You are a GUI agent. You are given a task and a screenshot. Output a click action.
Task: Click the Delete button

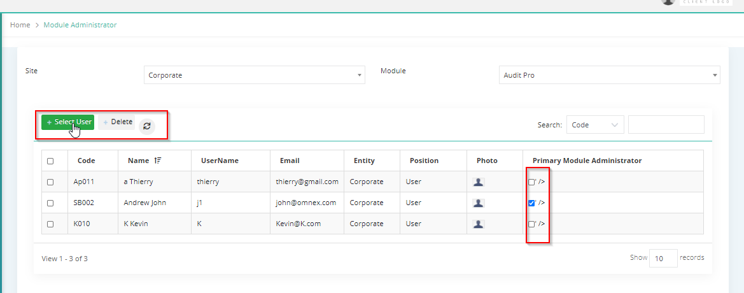[118, 122]
